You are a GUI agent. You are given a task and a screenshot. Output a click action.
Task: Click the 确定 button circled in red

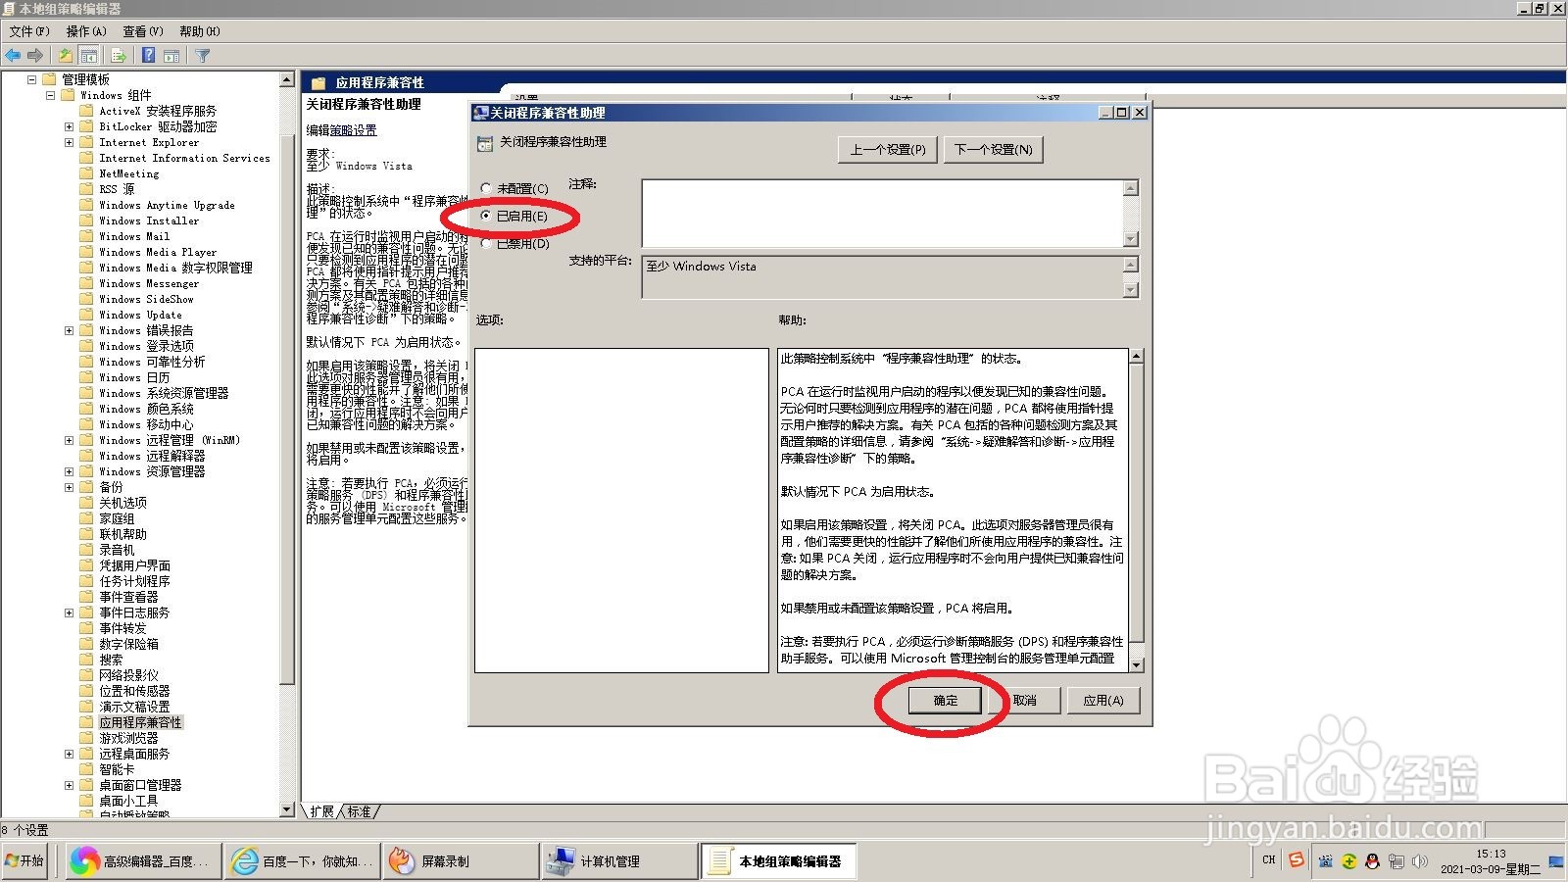click(944, 700)
